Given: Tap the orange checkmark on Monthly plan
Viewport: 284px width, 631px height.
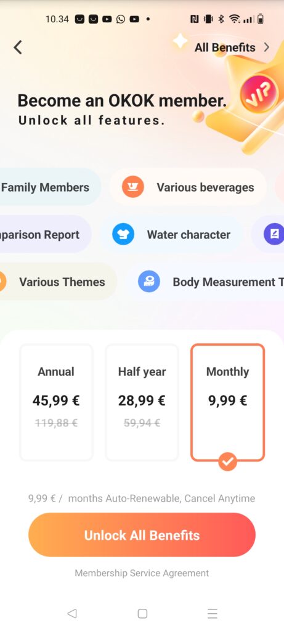Looking at the screenshot, I should tap(228, 462).
